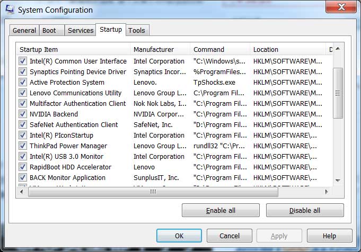Uncheck Synaptics Pointing Device Driver
This screenshot has height=252, width=361.
[23, 72]
